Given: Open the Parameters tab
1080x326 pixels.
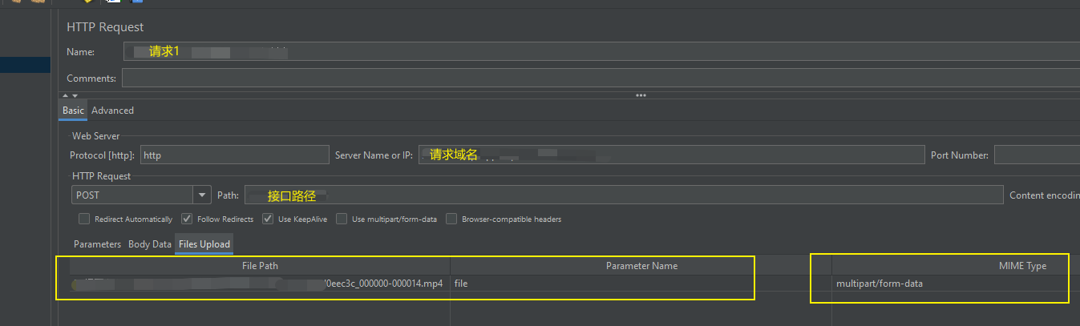Looking at the screenshot, I should coord(97,244).
